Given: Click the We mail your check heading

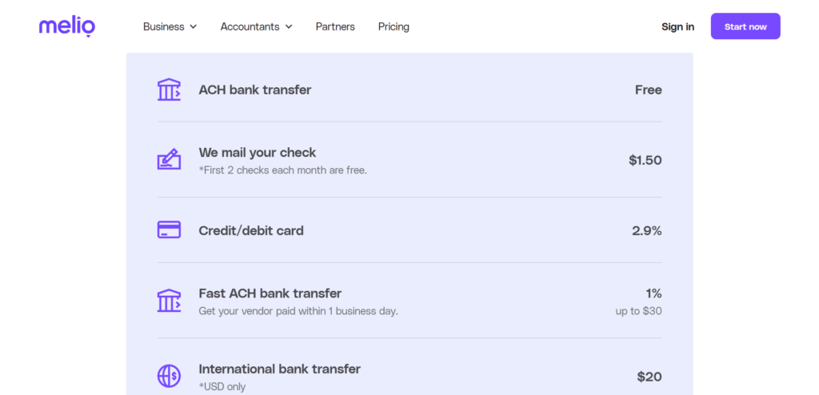Looking at the screenshot, I should point(257,152).
